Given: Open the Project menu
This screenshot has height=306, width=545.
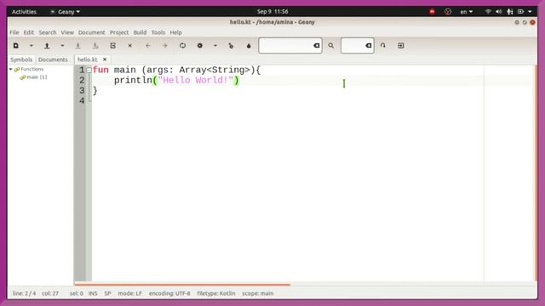Looking at the screenshot, I should click(x=119, y=32).
